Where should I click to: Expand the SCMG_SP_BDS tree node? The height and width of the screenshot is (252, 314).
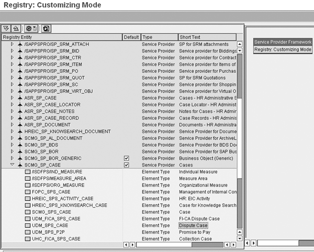click(13, 145)
